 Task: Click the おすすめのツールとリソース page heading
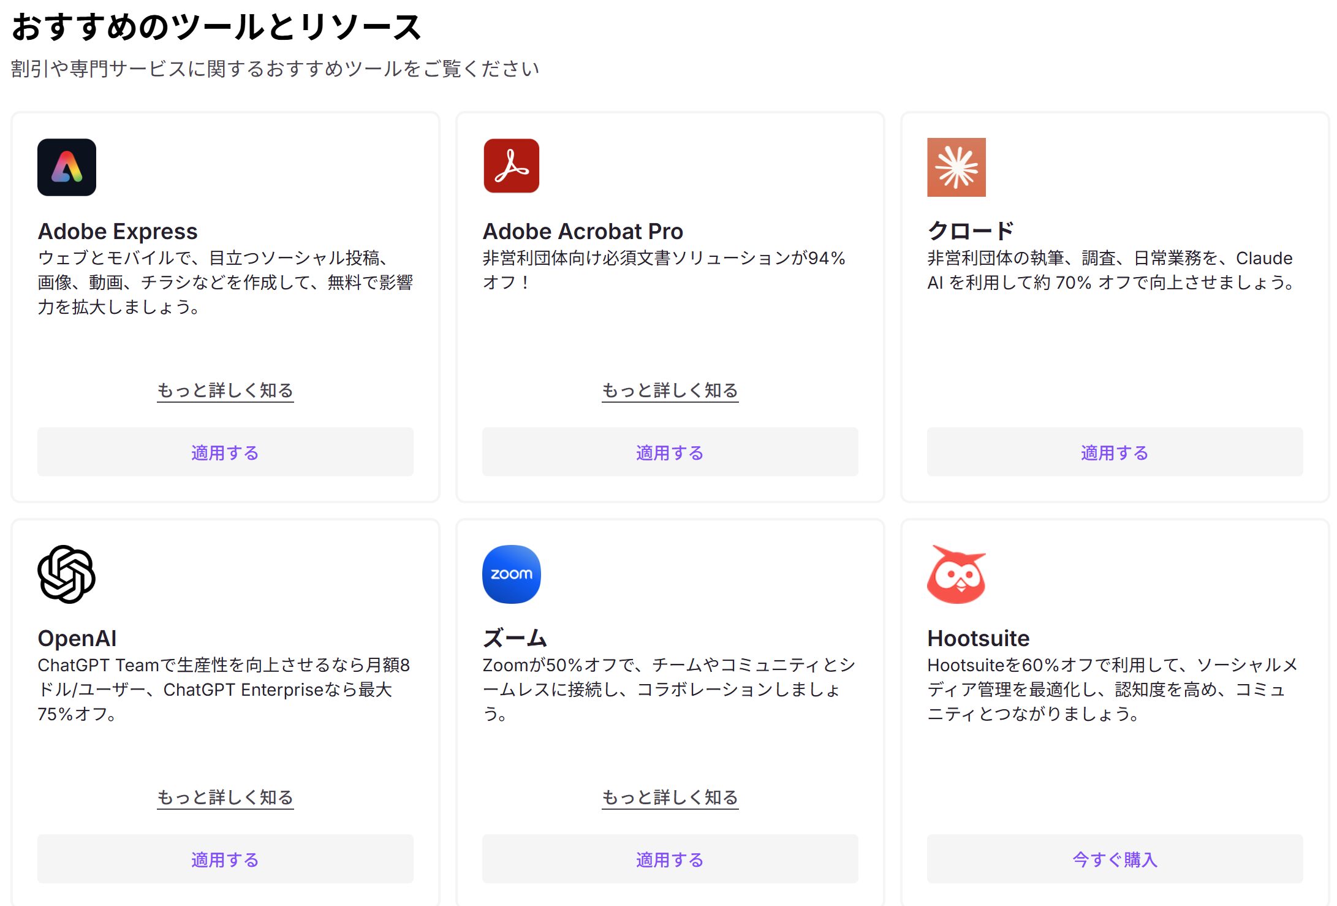tap(216, 28)
